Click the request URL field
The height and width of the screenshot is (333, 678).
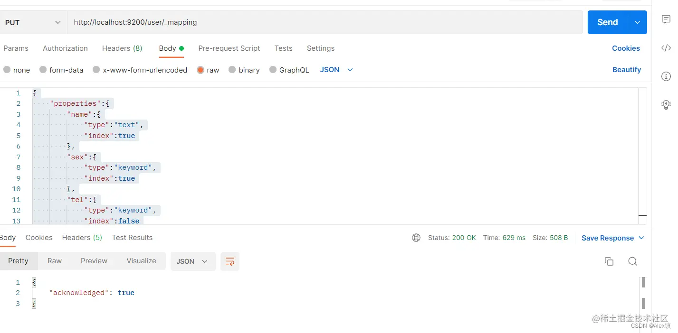[x=325, y=22]
